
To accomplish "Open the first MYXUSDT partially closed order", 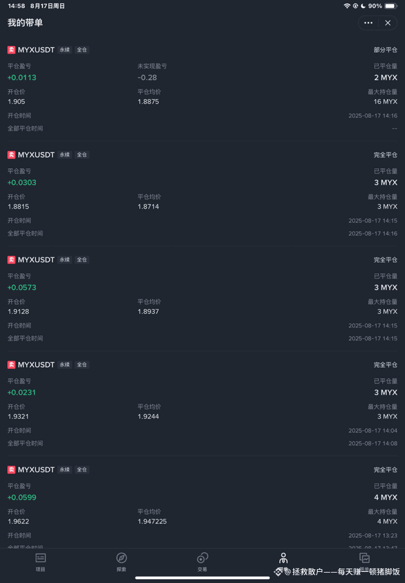I will (202, 89).
